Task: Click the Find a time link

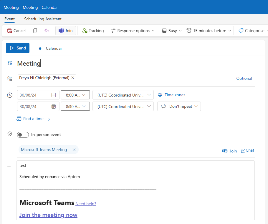Action: tap(33, 119)
